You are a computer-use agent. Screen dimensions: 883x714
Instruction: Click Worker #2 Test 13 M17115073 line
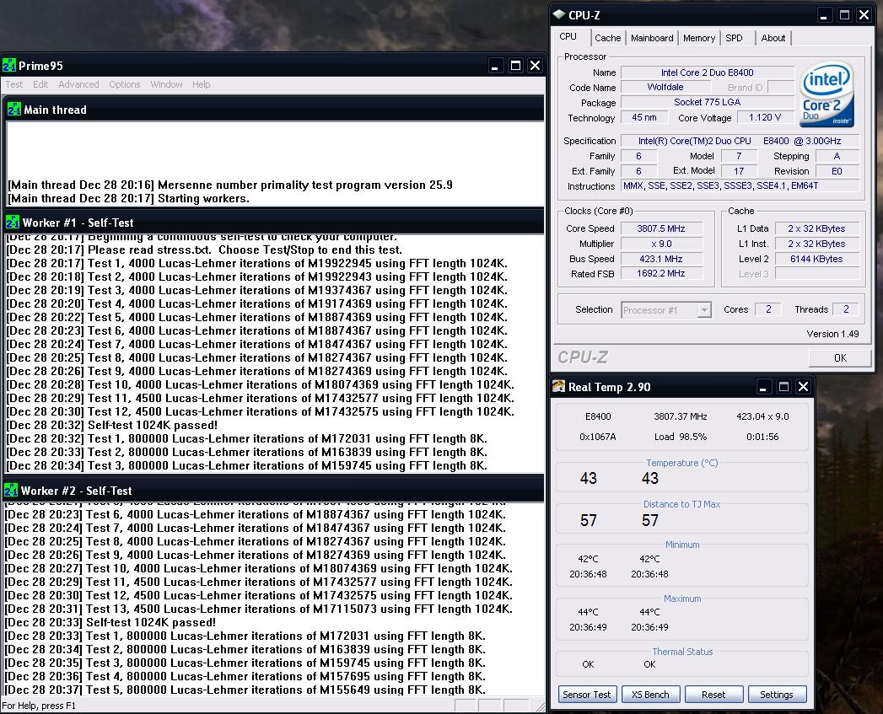(258, 609)
